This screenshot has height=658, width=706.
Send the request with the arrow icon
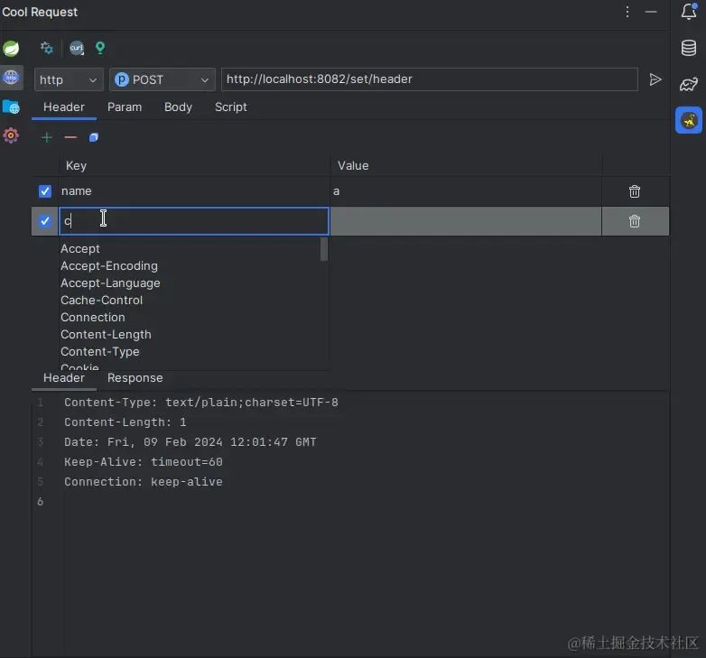point(655,79)
